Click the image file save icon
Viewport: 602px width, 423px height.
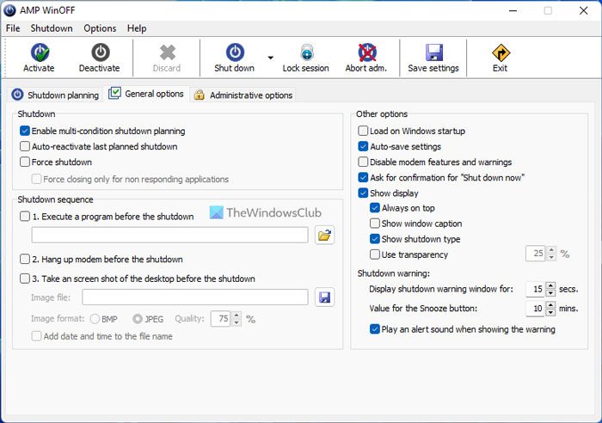click(324, 297)
